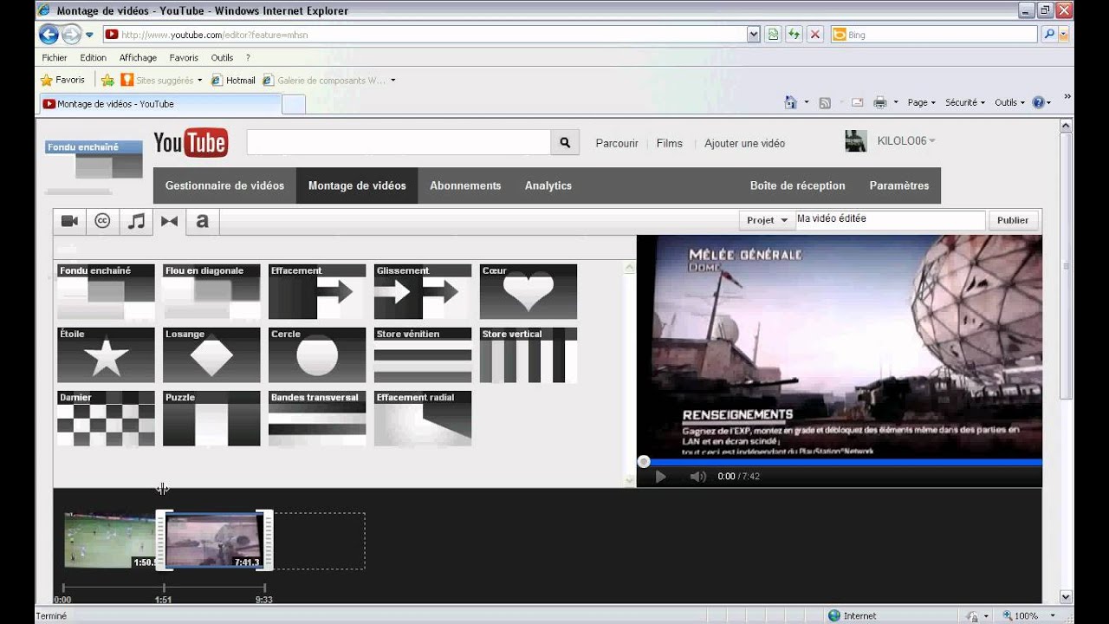The height and width of the screenshot is (624, 1109).
Task: Play the preview video
Action: [x=660, y=476]
